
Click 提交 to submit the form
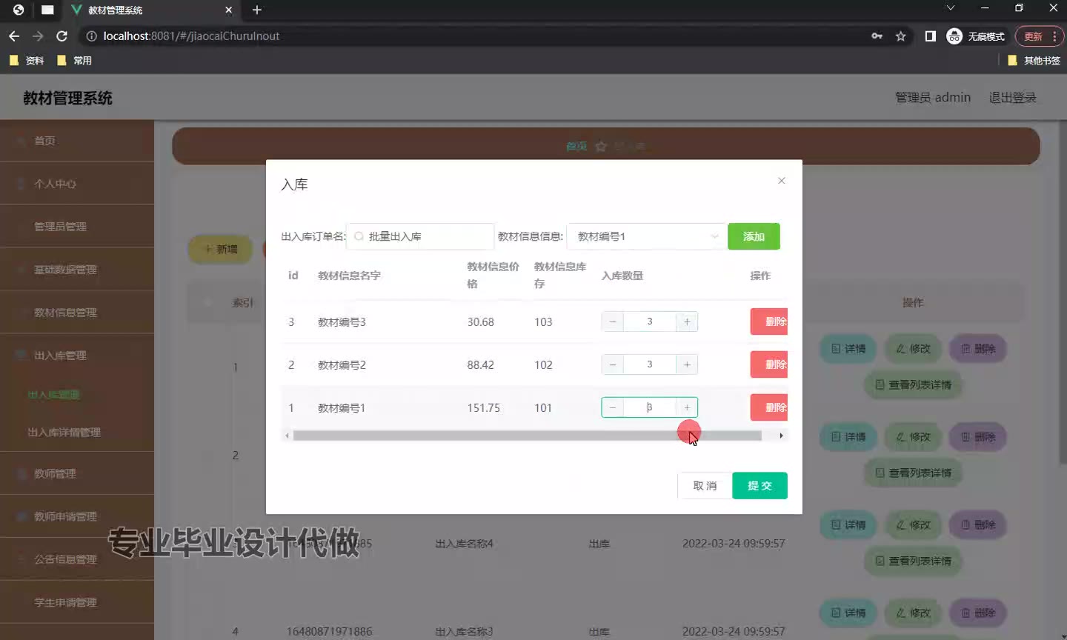pos(759,486)
